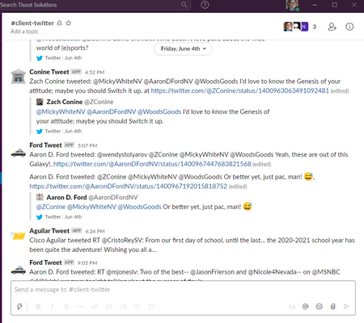The height and width of the screenshot is (323, 364).
Task: Star the #client-twitter channel
Action: (x=69, y=23)
